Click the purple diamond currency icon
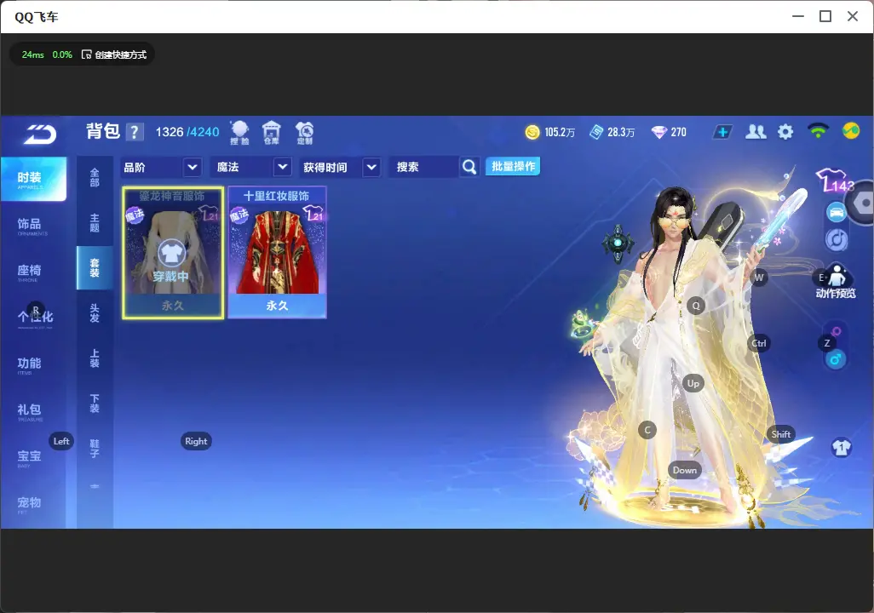The height and width of the screenshot is (613, 874). (x=658, y=132)
